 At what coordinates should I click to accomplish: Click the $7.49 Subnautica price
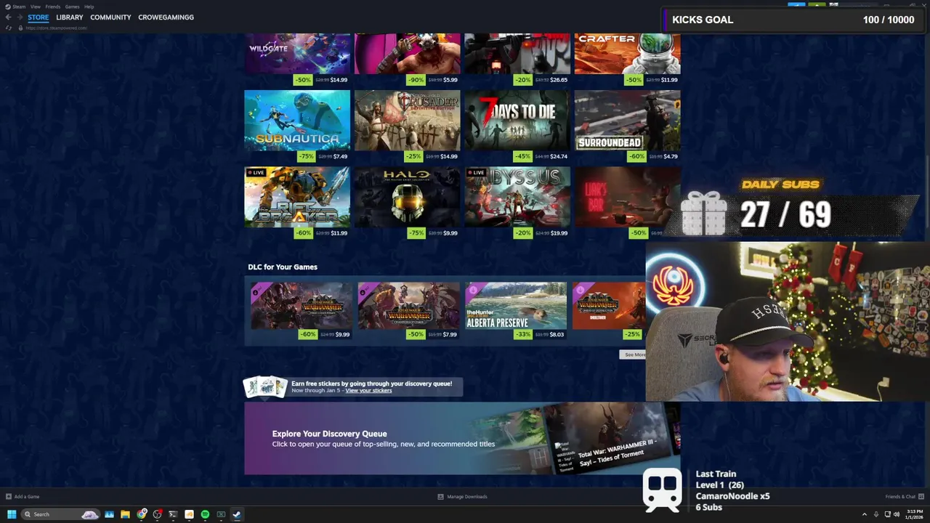coord(340,157)
